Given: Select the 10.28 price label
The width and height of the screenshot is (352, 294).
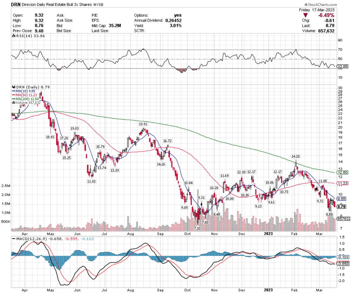Looking at the screenshot, I should (x=214, y=188).
